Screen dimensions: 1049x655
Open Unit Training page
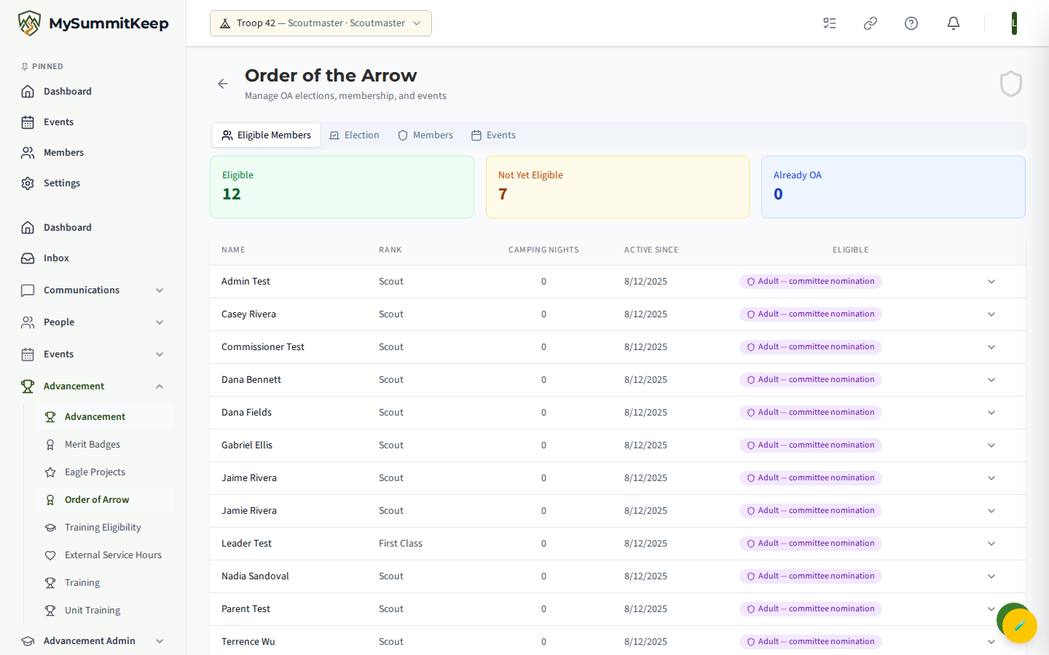click(x=105, y=610)
